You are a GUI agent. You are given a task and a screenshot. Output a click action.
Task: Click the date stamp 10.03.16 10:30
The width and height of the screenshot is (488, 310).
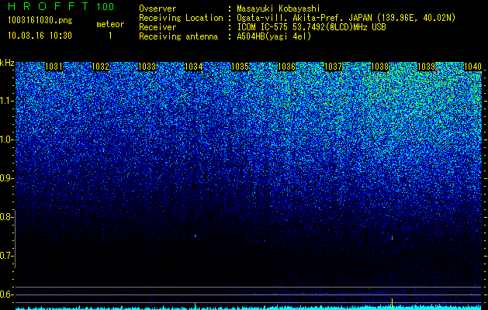click(x=40, y=36)
